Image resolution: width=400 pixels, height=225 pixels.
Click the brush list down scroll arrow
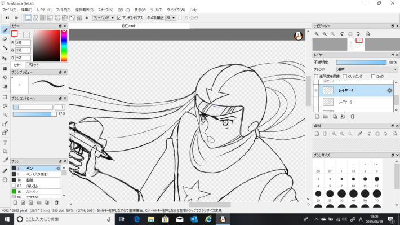tap(64, 196)
